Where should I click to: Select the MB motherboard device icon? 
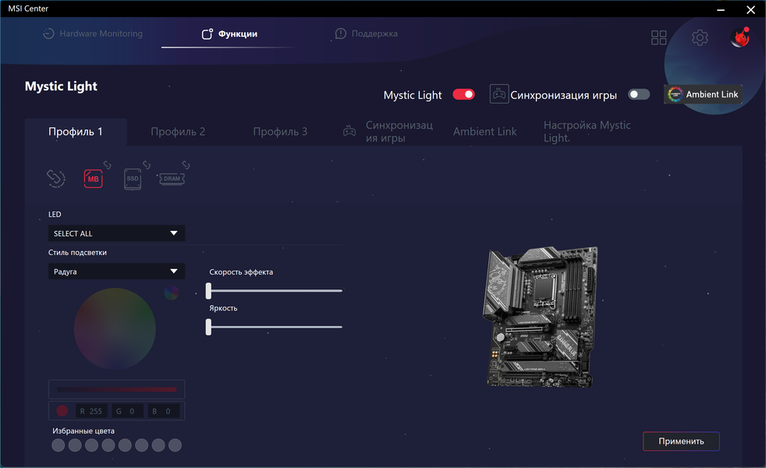pos(93,179)
